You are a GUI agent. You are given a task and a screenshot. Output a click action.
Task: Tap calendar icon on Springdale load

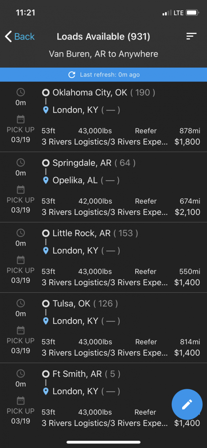21,189
